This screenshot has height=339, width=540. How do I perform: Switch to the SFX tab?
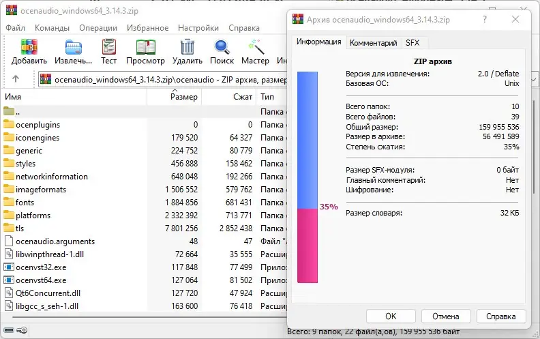click(412, 43)
